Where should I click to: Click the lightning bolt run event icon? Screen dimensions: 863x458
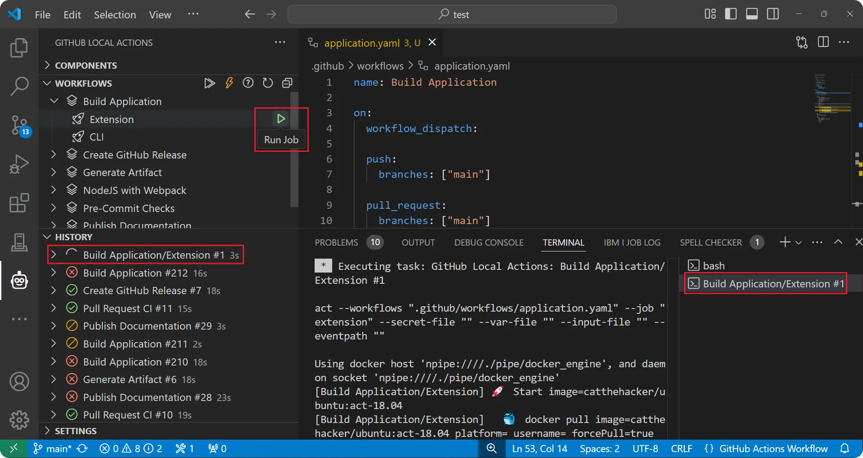coord(229,83)
